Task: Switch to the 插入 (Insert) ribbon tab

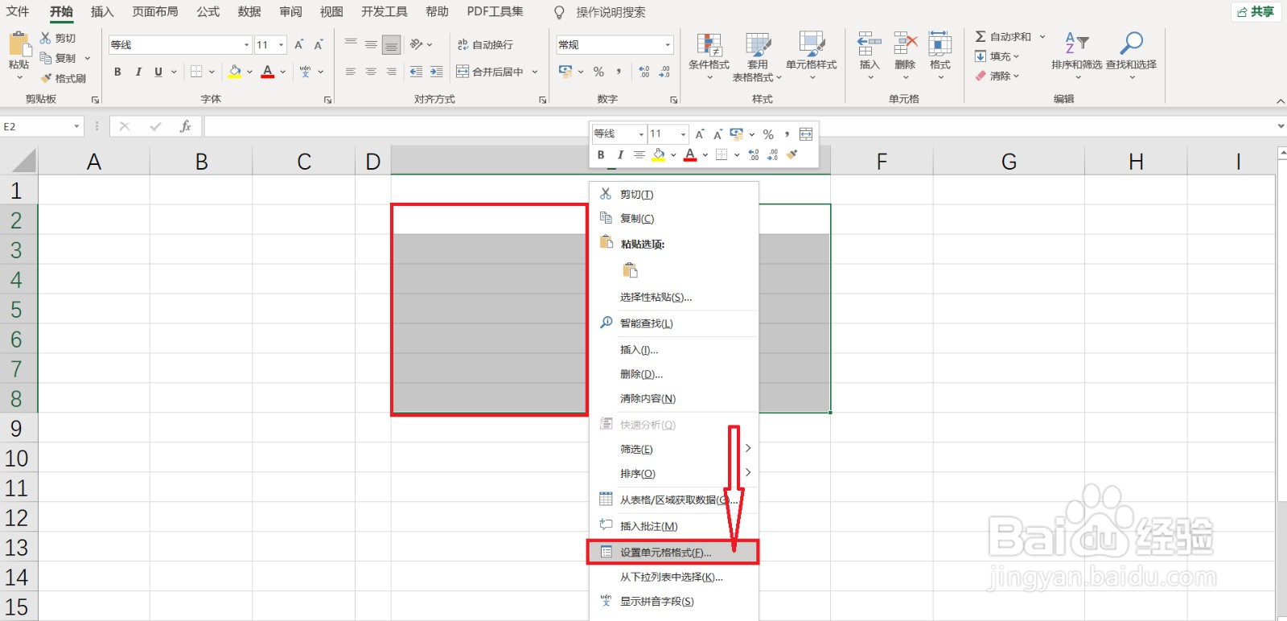Action: [102, 11]
